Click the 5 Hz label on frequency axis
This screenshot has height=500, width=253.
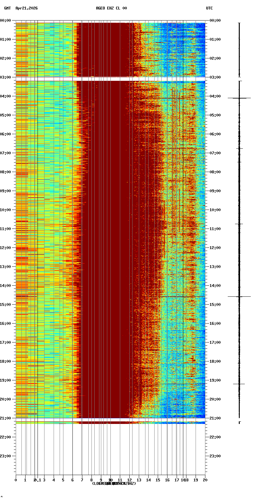coord(63,480)
